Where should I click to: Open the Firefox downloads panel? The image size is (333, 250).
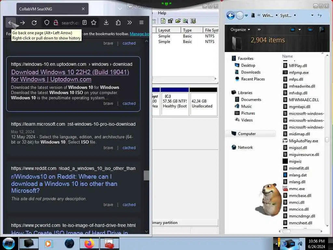(106, 22)
